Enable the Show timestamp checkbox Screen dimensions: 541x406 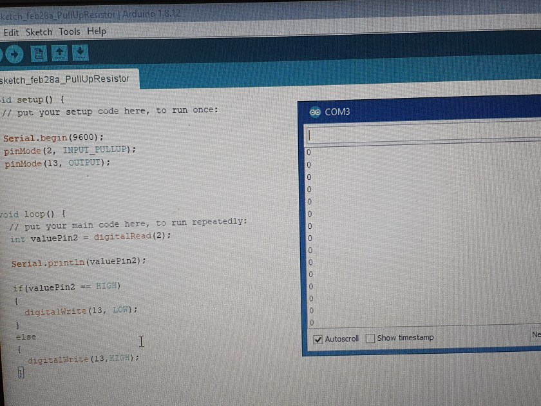tap(370, 338)
